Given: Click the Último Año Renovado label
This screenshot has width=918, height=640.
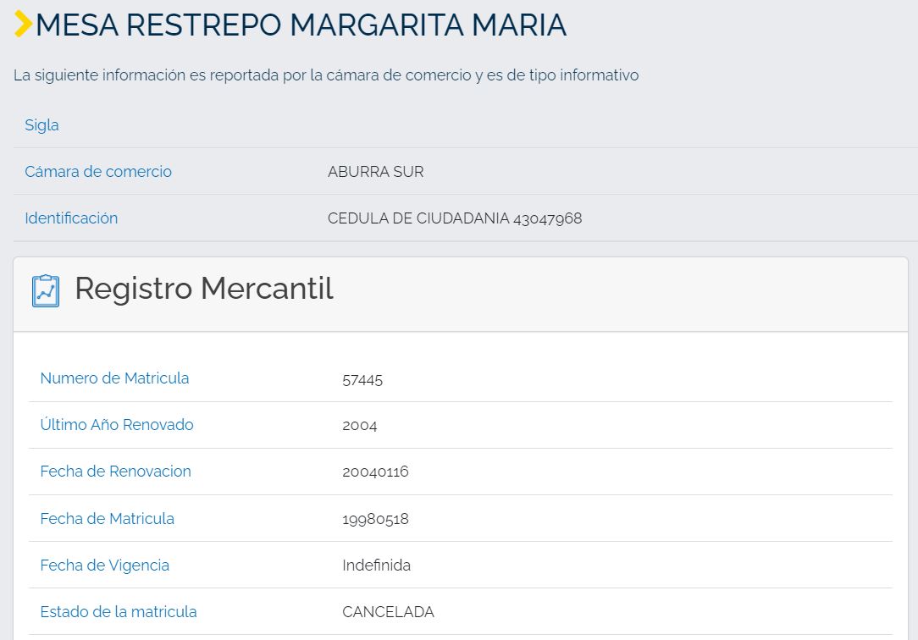Looking at the screenshot, I should [117, 425].
